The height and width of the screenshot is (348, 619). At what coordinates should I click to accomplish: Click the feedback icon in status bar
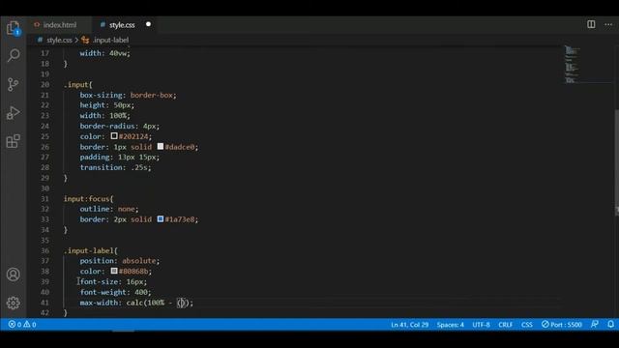[x=595, y=325]
